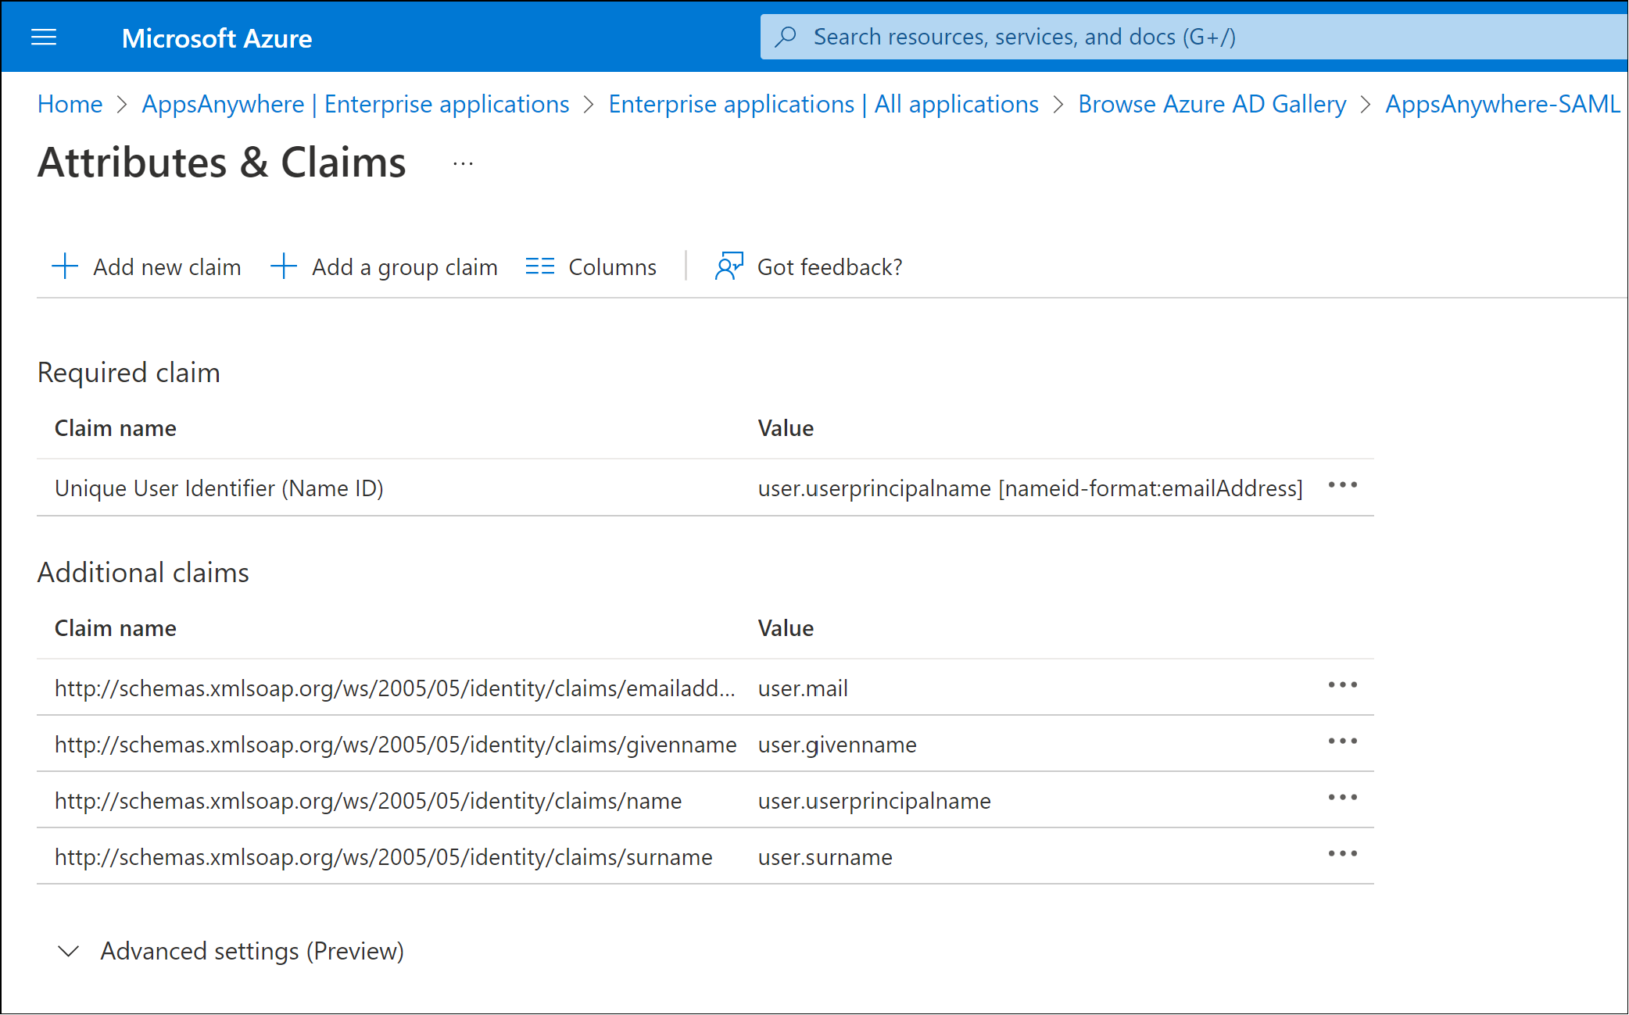Viewport: 1629px width, 1015px height.
Task: Open the context menu for the surname claim row
Action: [1342, 854]
